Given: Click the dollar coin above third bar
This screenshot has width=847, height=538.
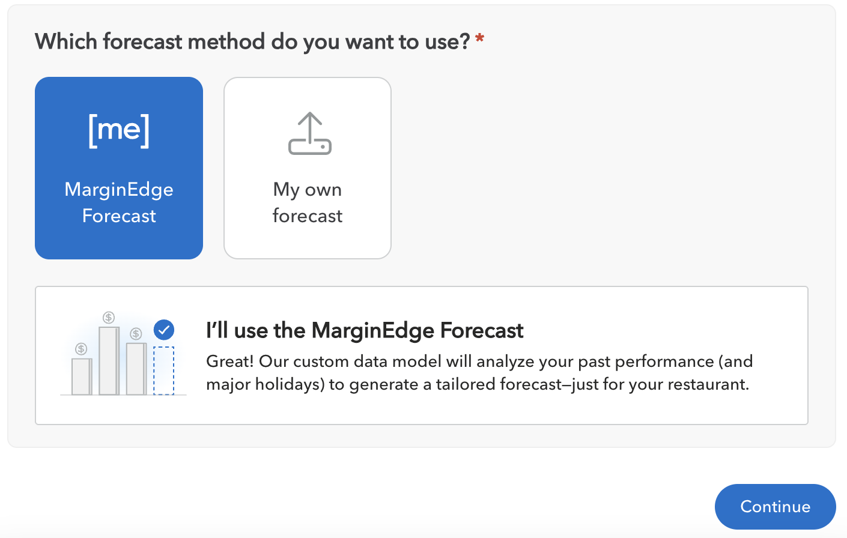Looking at the screenshot, I should pos(136,333).
